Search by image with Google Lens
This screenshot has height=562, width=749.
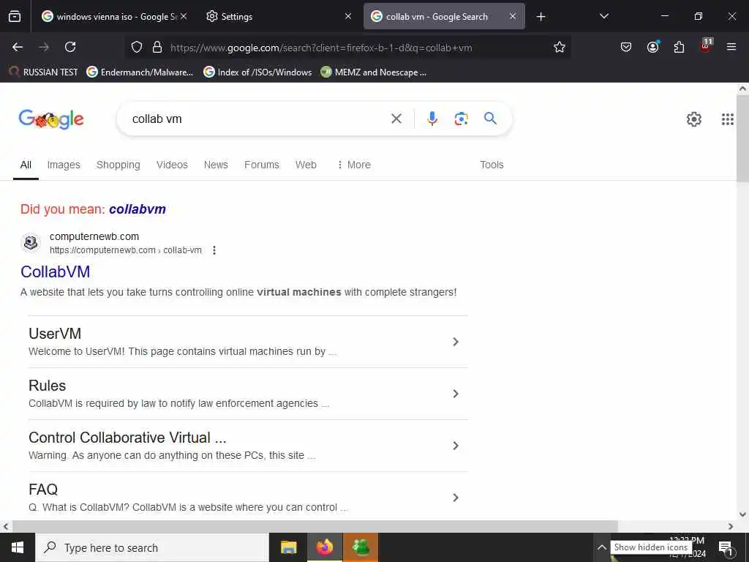tap(461, 119)
